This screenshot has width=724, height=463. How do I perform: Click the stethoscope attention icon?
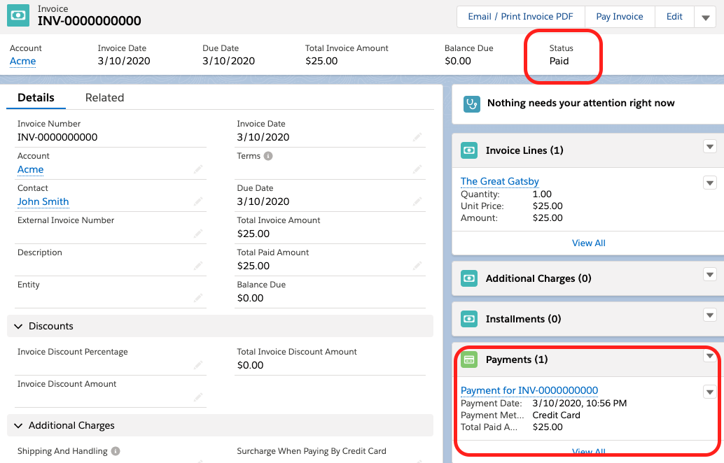pyautogui.click(x=473, y=104)
